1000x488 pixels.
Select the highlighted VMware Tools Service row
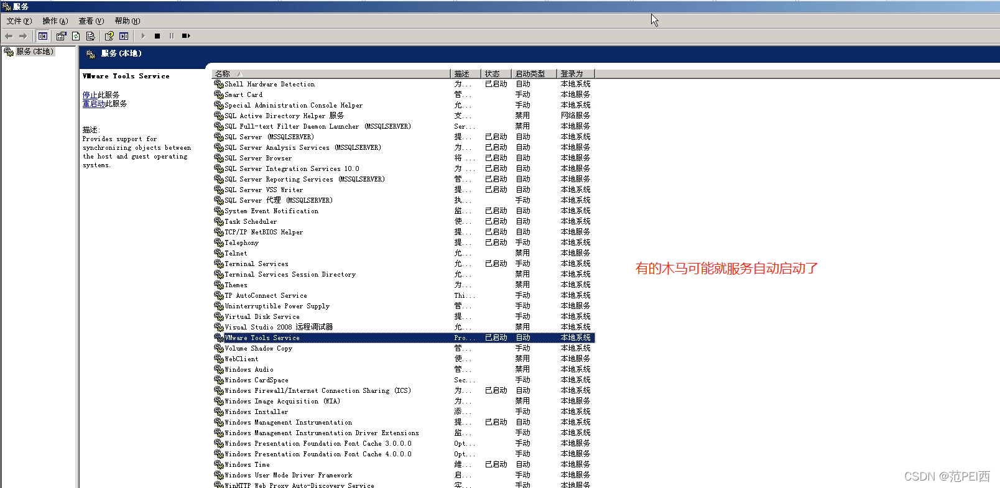[404, 338]
